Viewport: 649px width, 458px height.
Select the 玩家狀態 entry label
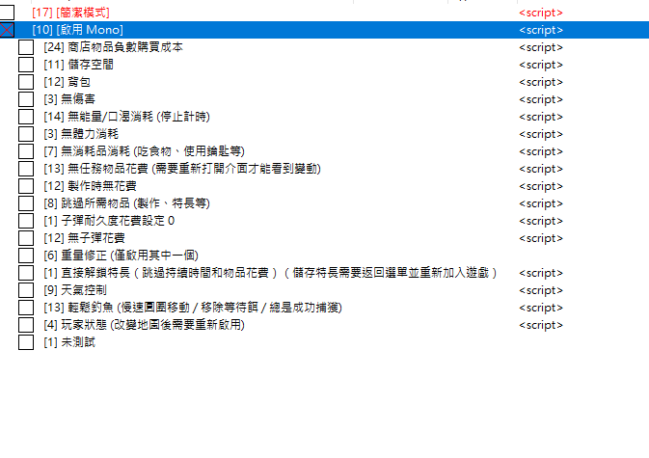145,325
